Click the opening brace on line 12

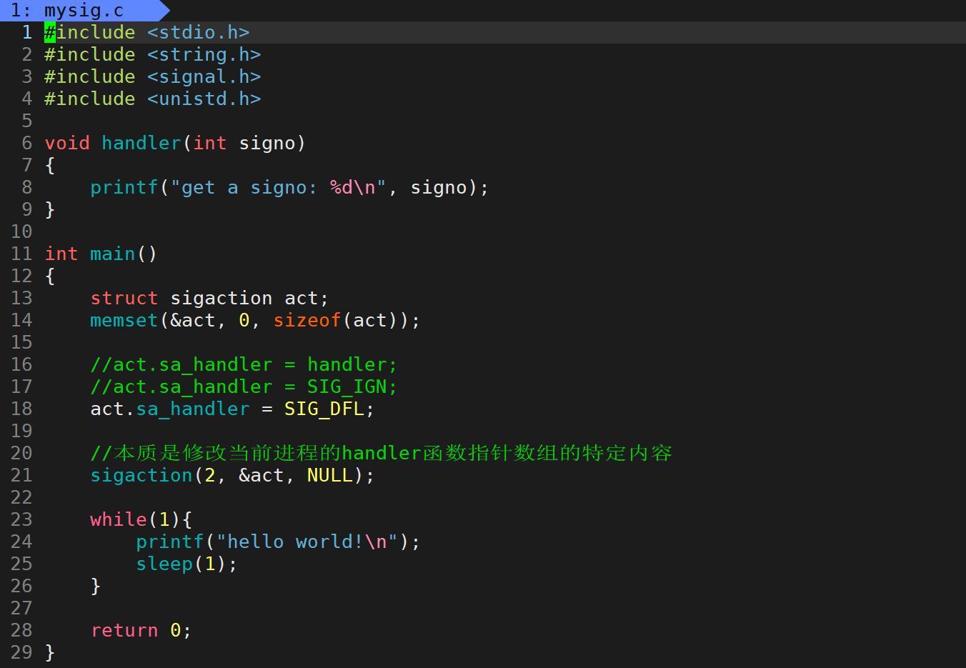click(50, 276)
